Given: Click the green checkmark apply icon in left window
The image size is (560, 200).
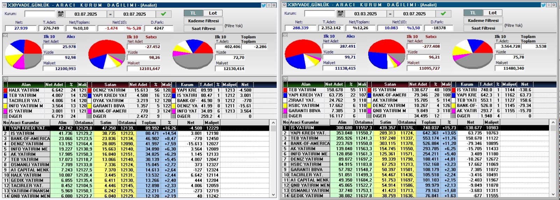Looking at the screenshot, I should (163, 14).
